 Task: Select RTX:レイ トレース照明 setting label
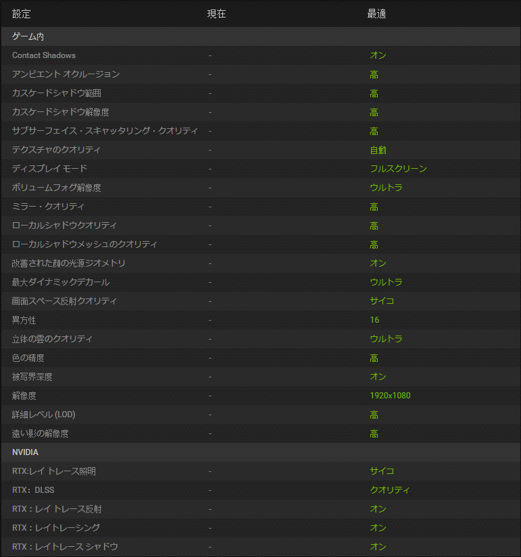tap(54, 471)
